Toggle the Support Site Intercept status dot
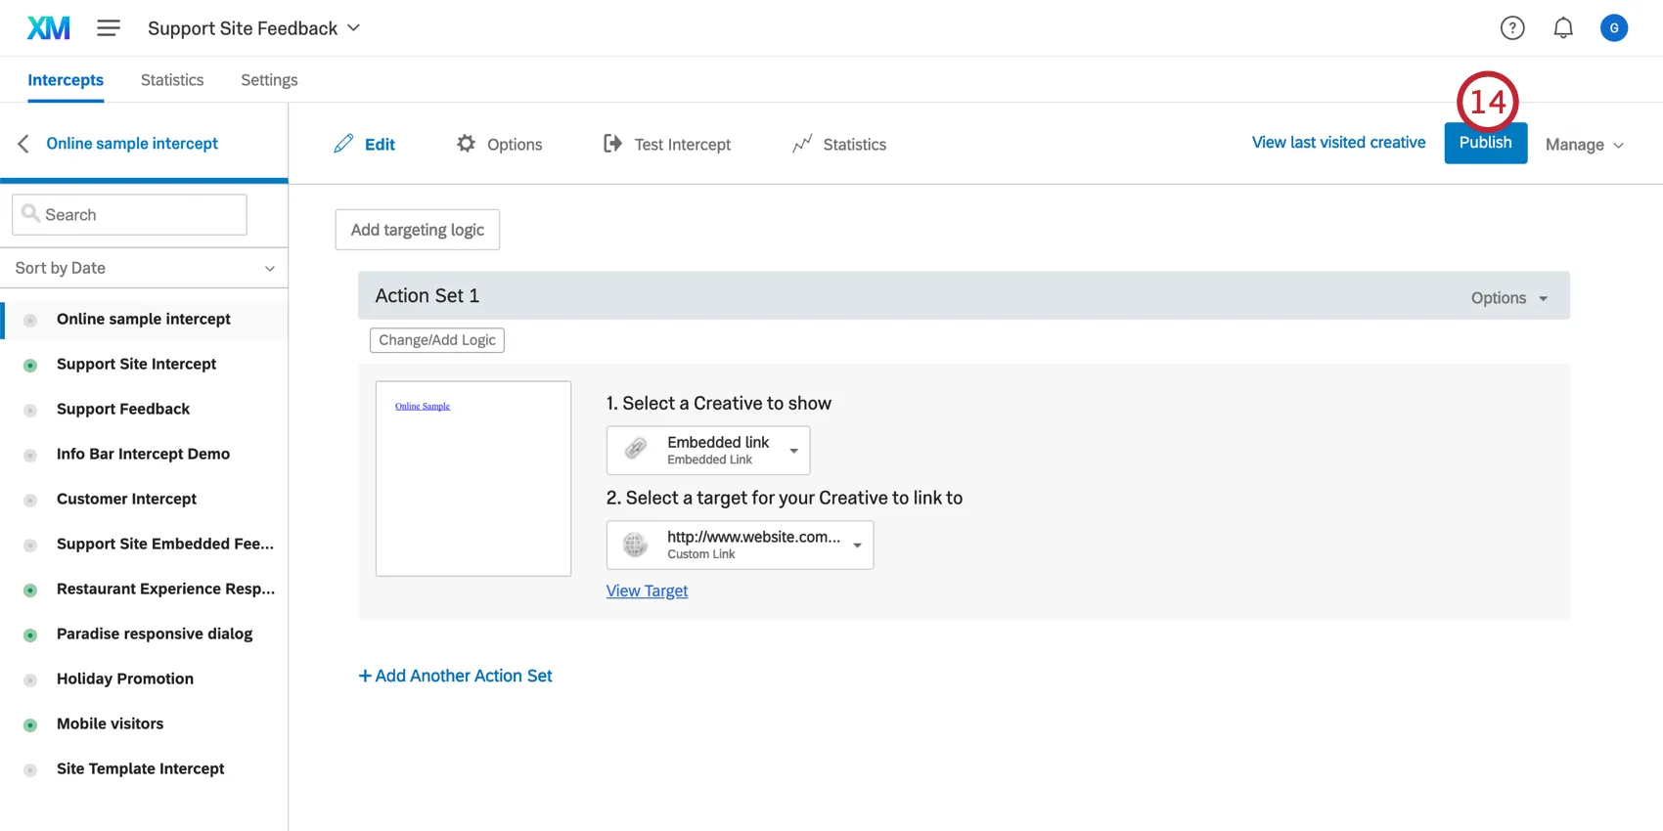1663x831 pixels. 30,366
